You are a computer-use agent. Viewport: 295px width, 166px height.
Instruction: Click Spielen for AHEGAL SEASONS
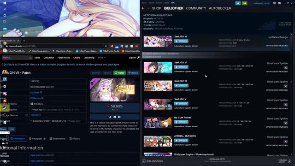click(x=181, y=141)
